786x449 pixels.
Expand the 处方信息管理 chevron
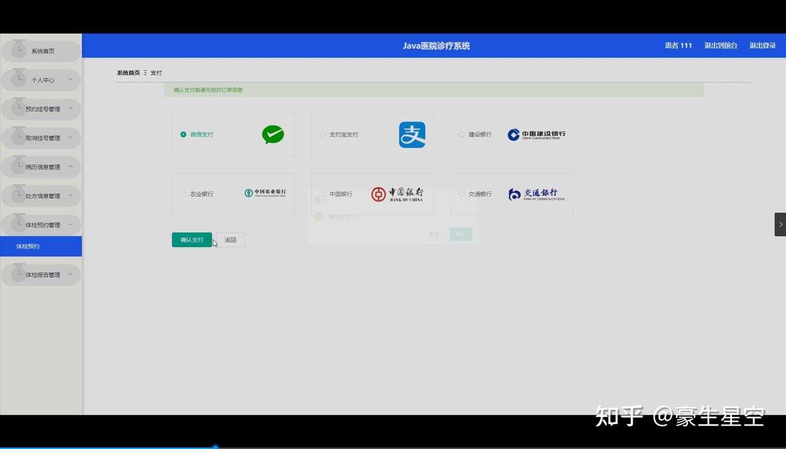[x=70, y=195]
